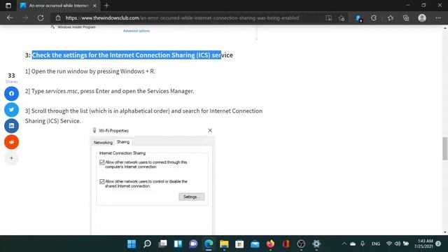Share the article on Reddit

pos(11,141)
